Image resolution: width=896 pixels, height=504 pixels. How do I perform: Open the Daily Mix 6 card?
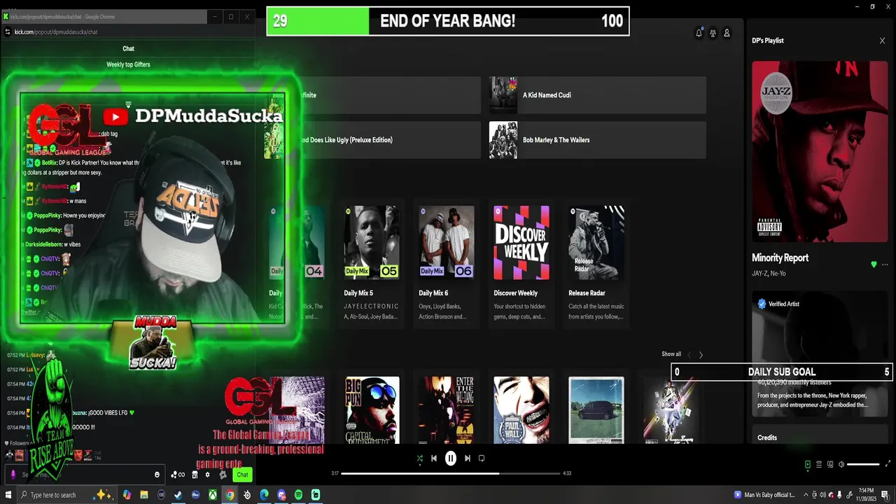(447, 263)
